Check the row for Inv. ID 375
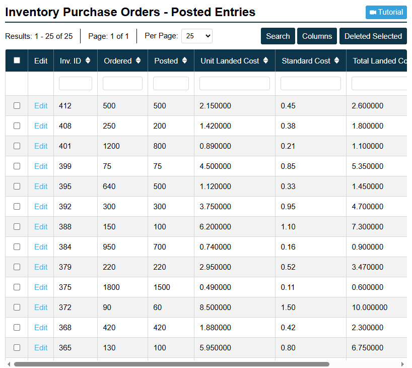 (x=17, y=287)
